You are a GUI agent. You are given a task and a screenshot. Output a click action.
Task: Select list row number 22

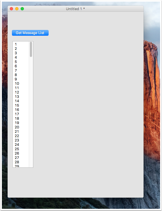21,136
